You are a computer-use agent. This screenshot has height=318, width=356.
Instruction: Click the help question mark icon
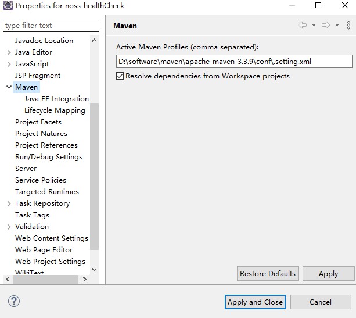(14, 301)
